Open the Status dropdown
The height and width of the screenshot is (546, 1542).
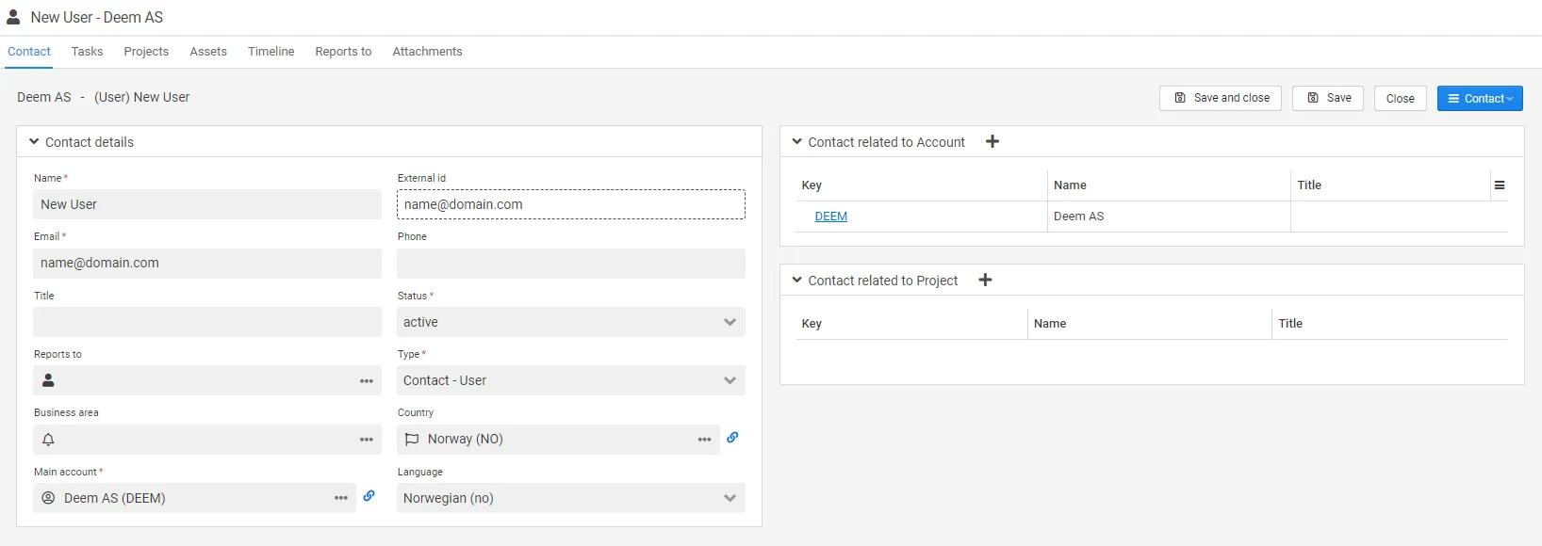(x=570, y=322)
